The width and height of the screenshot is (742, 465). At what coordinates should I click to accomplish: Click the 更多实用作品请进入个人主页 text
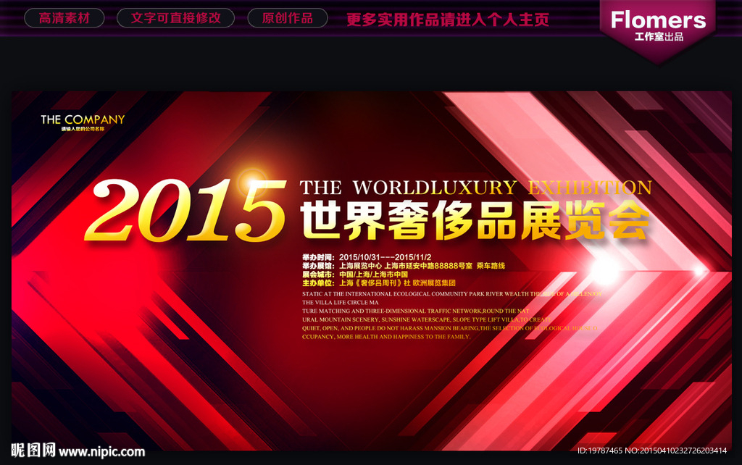pyautogui.click(x=448, y=20)
